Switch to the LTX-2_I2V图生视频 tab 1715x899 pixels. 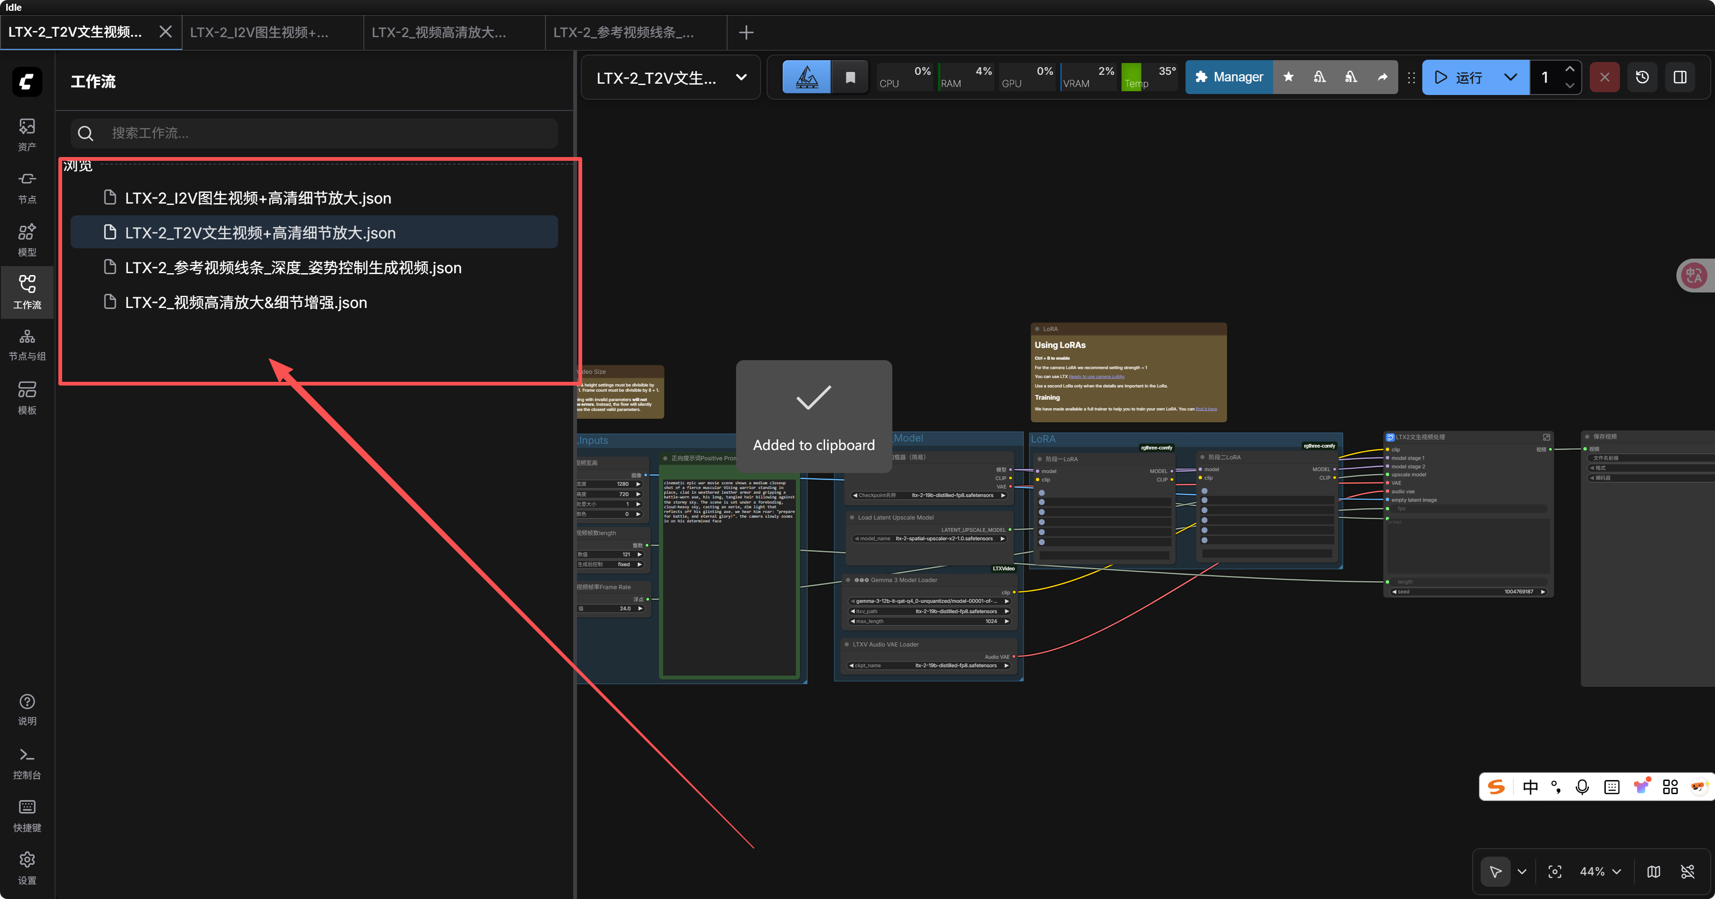[260, 32]
